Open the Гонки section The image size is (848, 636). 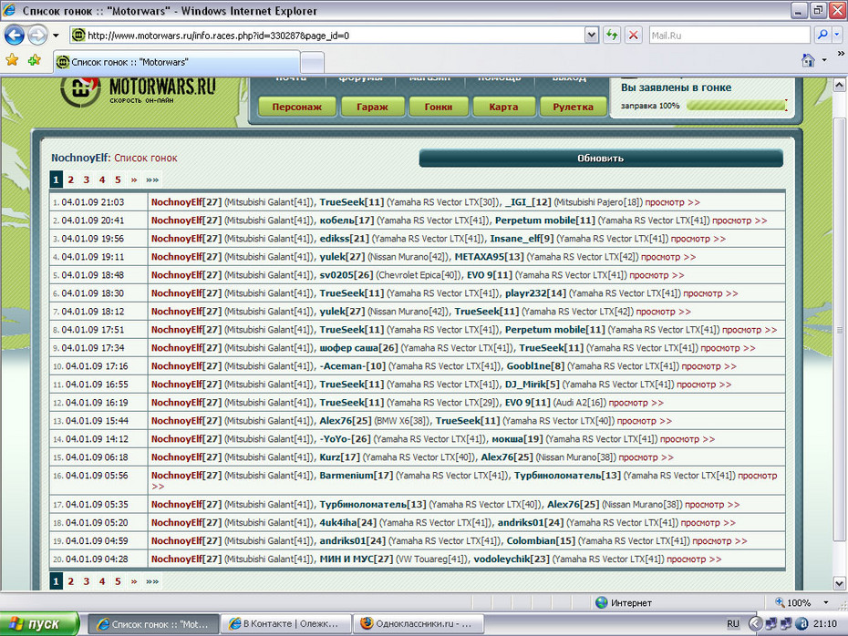coord(438,107)
